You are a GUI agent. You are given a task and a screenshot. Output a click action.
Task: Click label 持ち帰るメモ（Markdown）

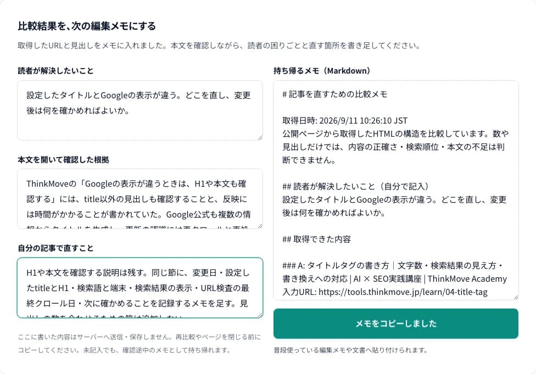(x=322, y=71)
